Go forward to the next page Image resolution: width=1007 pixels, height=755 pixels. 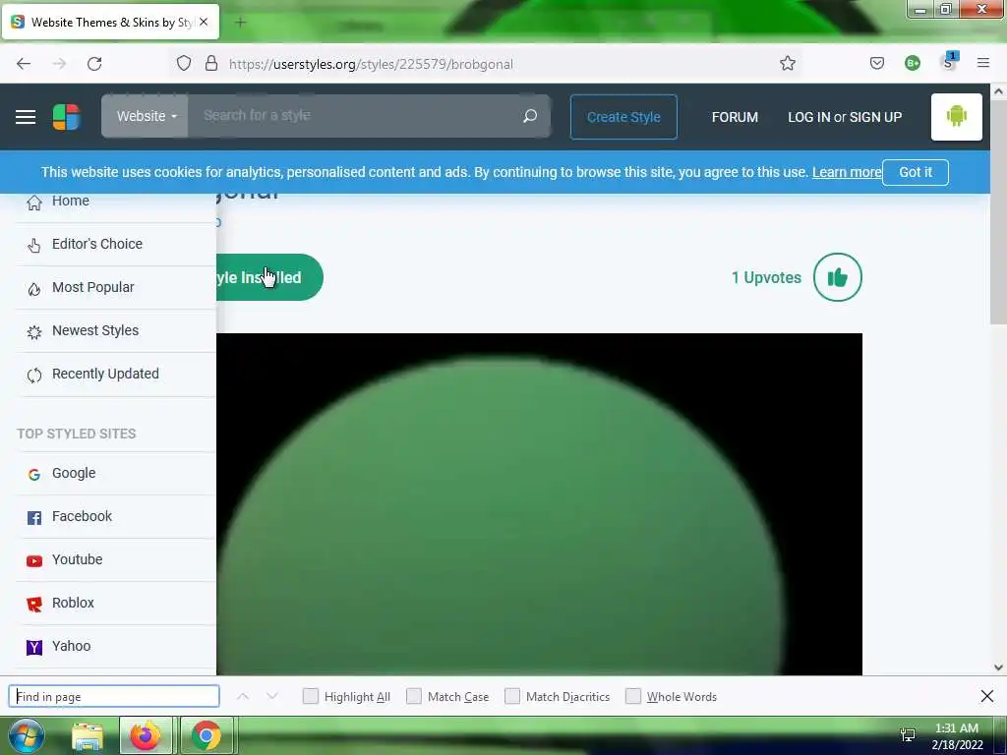point(59,64)
